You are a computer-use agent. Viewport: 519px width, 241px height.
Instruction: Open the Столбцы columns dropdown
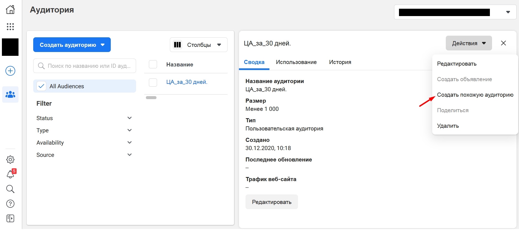[x=199, y=45]
